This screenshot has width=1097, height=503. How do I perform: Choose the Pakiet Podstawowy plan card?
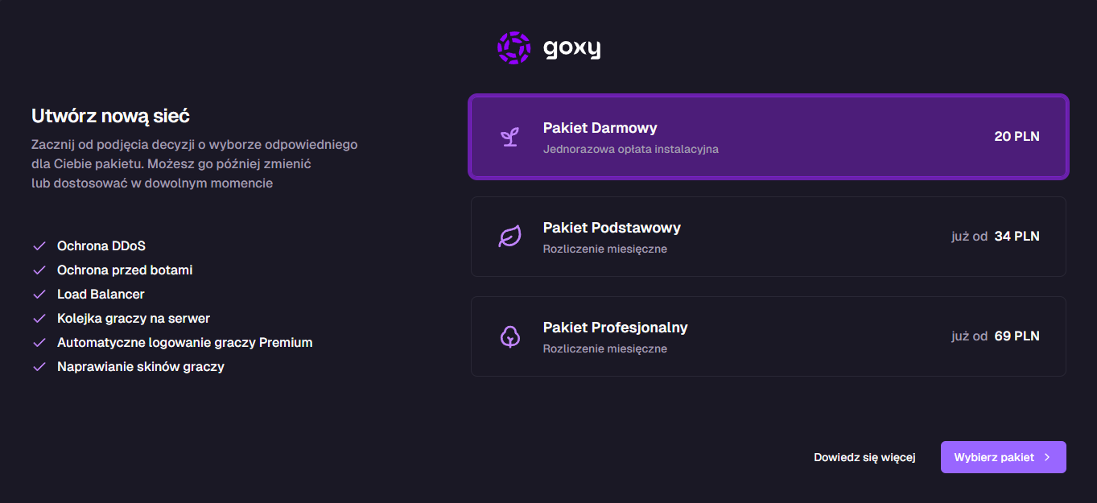click(x=768, y=237)
